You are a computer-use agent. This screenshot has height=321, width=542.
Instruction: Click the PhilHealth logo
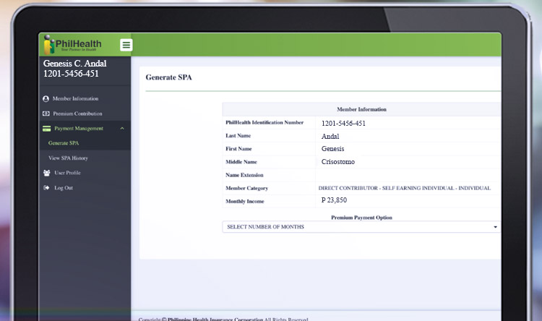[72, 45]
